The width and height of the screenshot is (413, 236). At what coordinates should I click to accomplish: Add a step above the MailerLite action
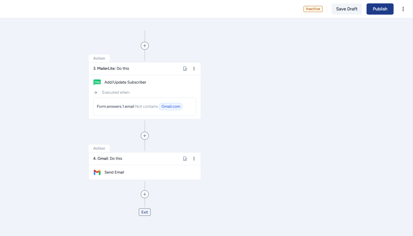coord(145,46)
